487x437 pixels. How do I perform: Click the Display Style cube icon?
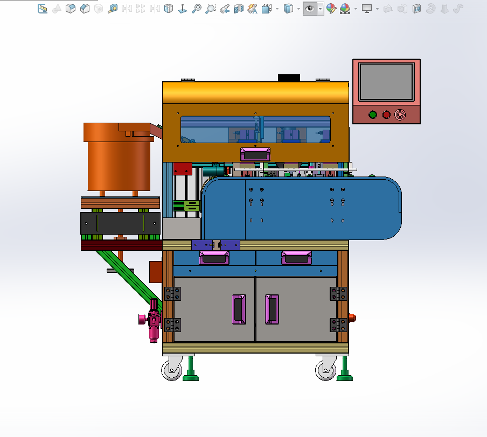coord(288,9)
